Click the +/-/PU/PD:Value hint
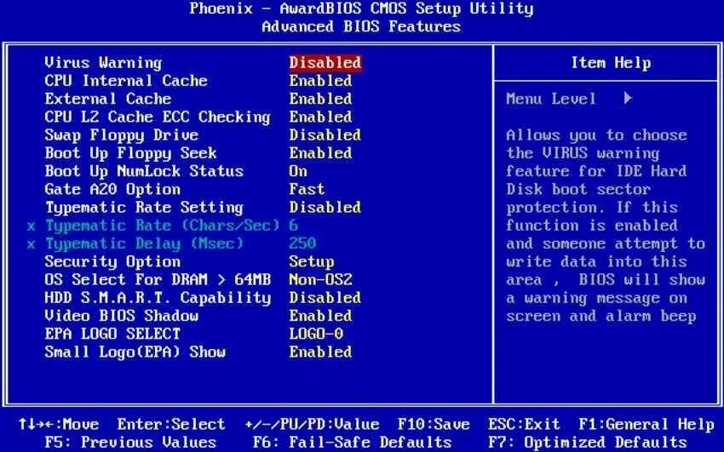This screenshot has height=452, width=724. (x=312, y=424)
